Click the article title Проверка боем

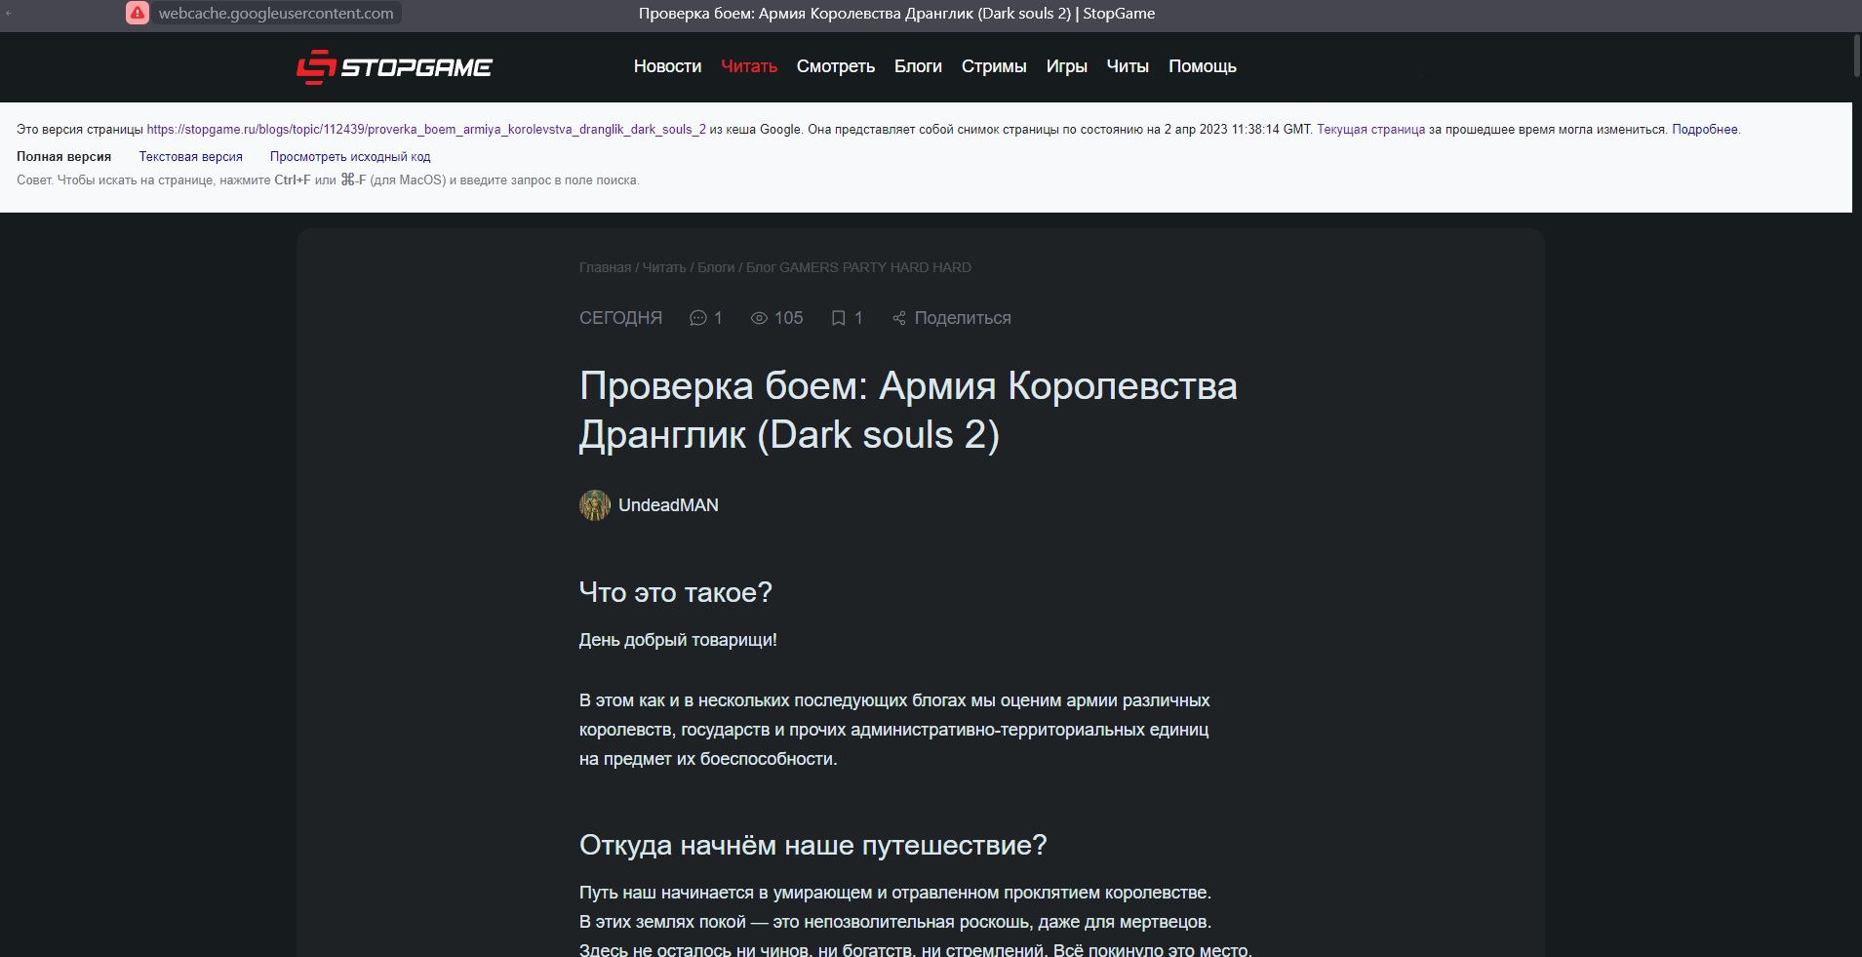click(908, 410)
